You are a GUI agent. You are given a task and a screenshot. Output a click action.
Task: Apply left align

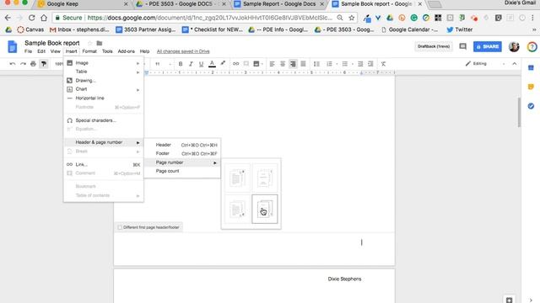tap(272, 64)
